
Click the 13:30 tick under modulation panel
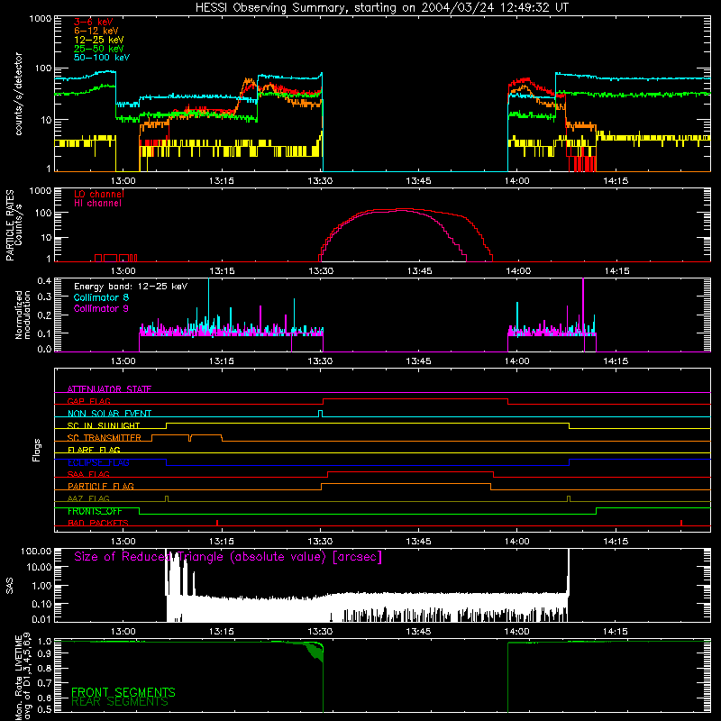click(x=320, y=361)
